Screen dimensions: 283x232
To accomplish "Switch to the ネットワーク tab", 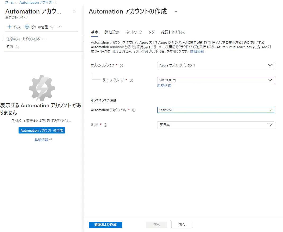I will click(134, 32).
